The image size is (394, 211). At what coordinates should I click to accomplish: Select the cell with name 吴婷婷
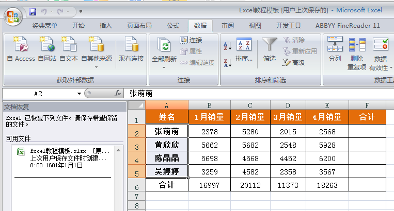167,171
